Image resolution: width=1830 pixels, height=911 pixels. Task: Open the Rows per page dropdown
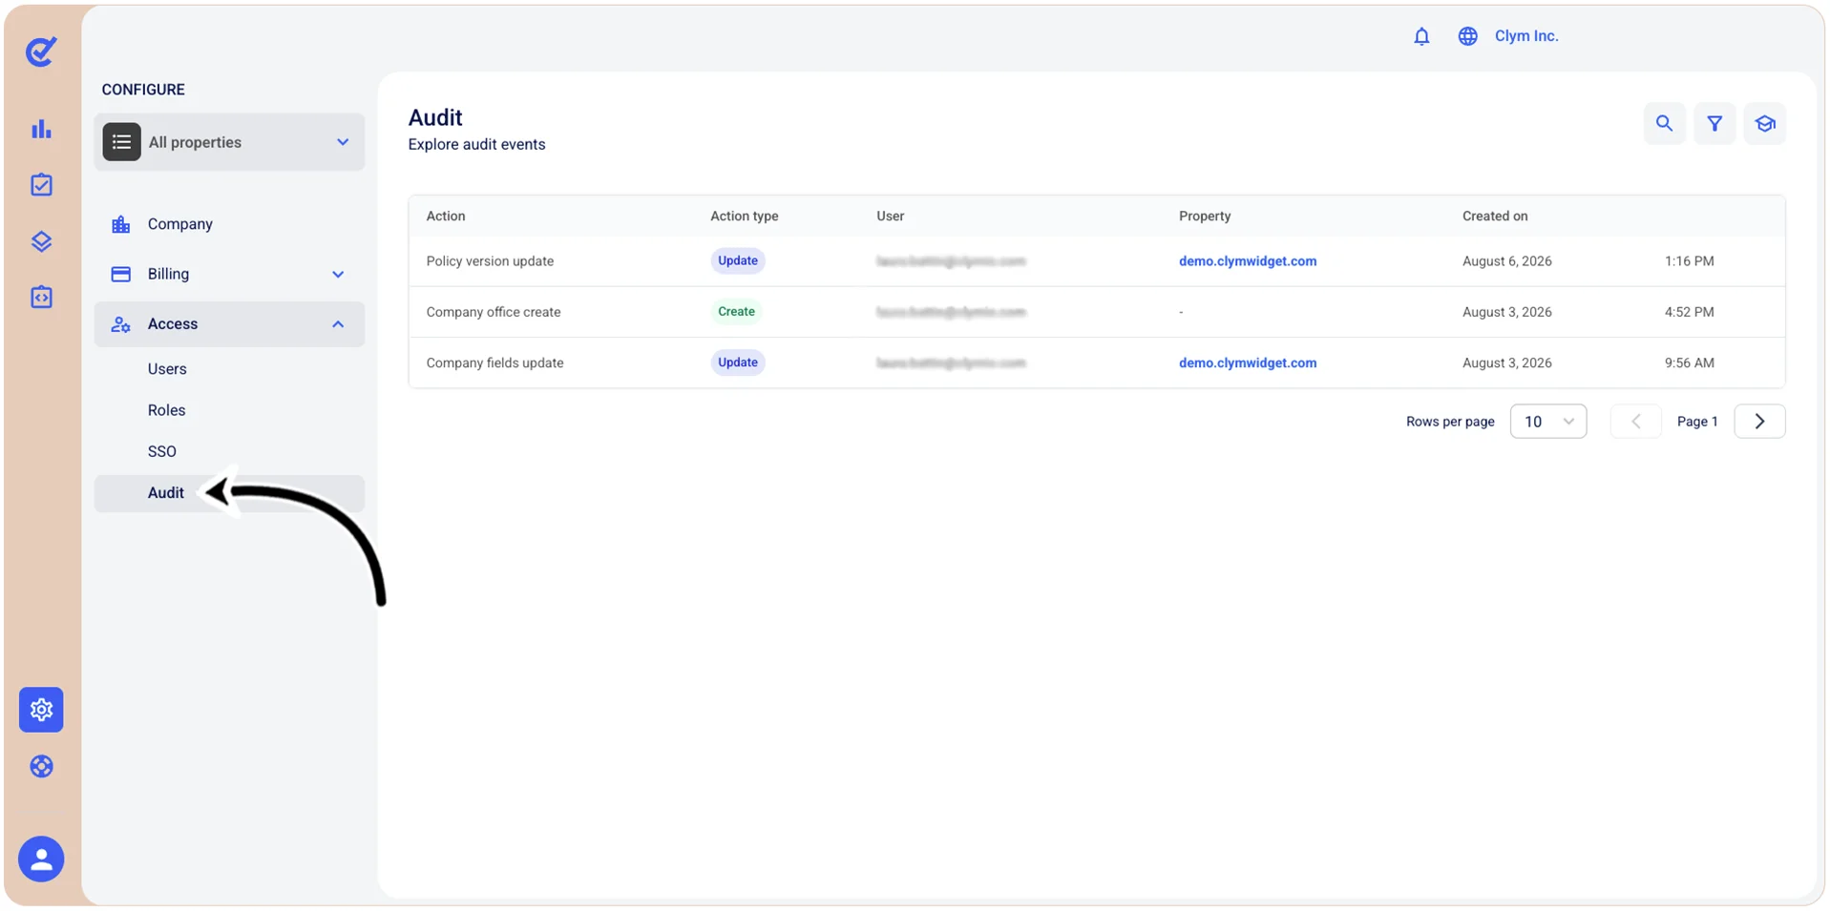click(1548, 422)
